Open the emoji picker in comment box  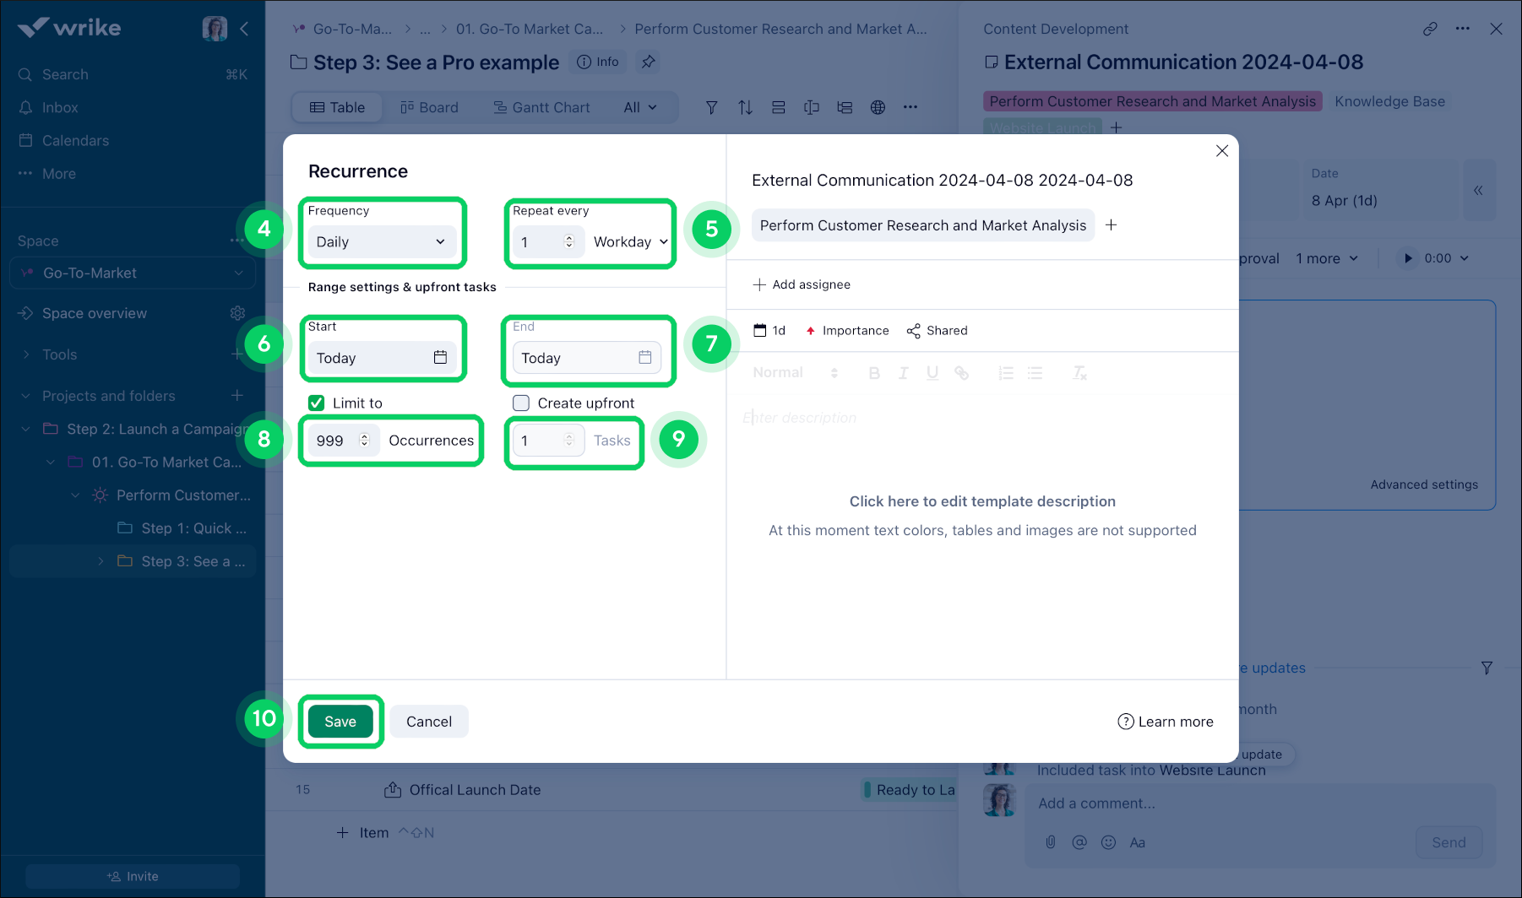pos(1108,842)
